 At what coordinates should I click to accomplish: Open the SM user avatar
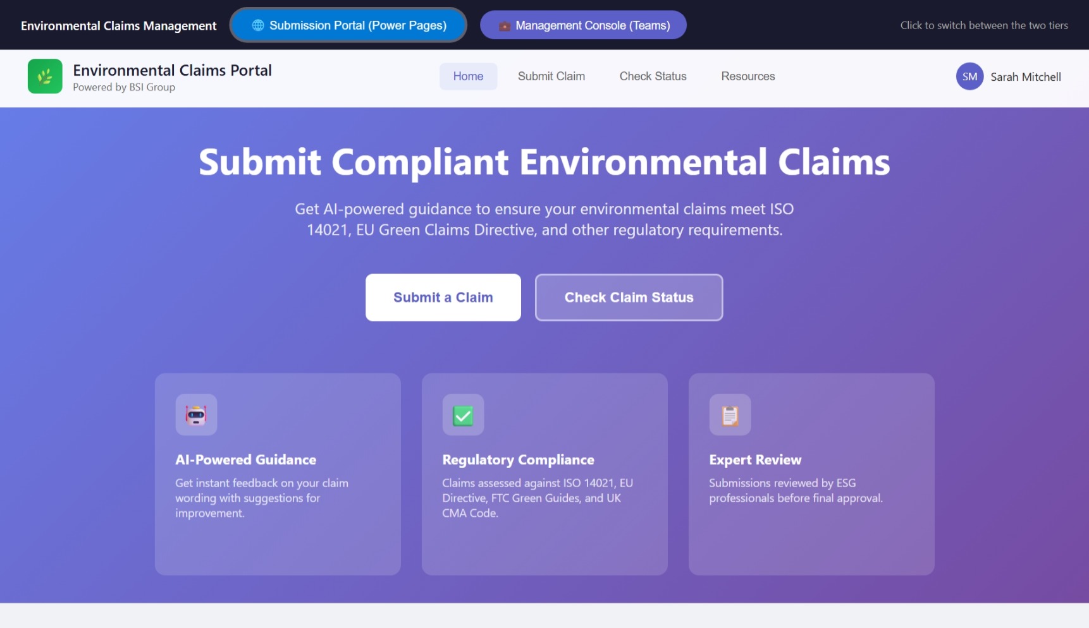pos(969,76)
